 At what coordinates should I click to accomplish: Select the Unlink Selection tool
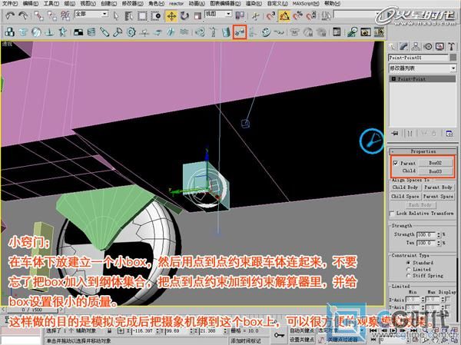coord(52,16)
